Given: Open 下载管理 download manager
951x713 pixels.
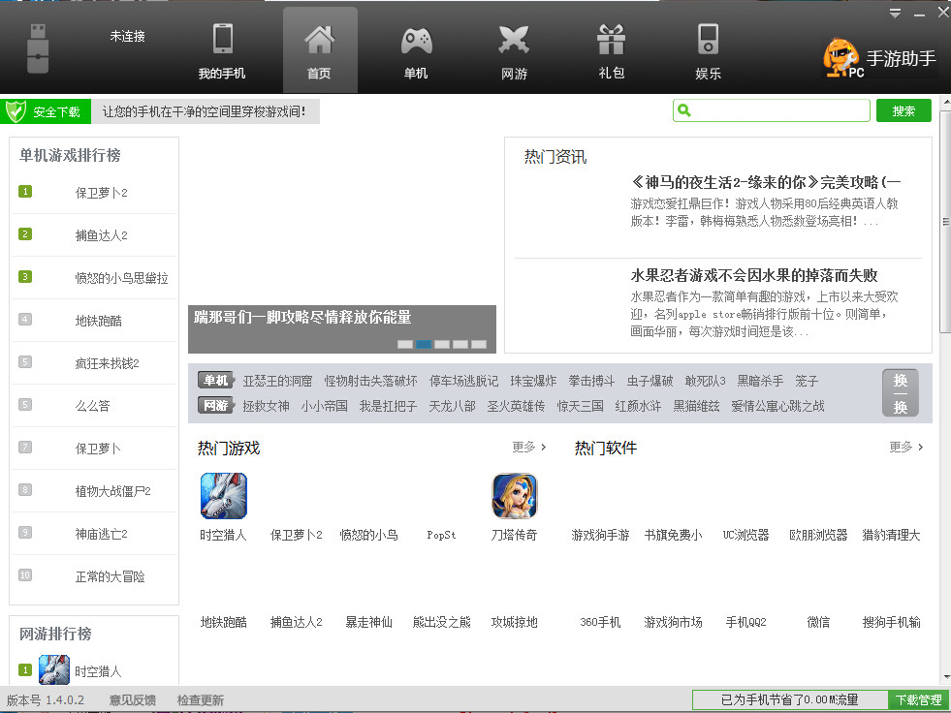Looking at the screenshot, I should coord(917,699).
